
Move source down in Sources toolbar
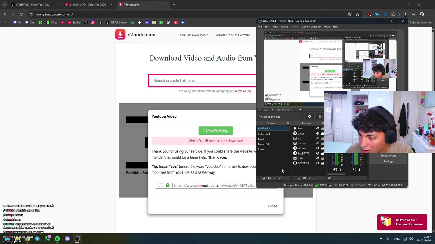pos(315,178)
